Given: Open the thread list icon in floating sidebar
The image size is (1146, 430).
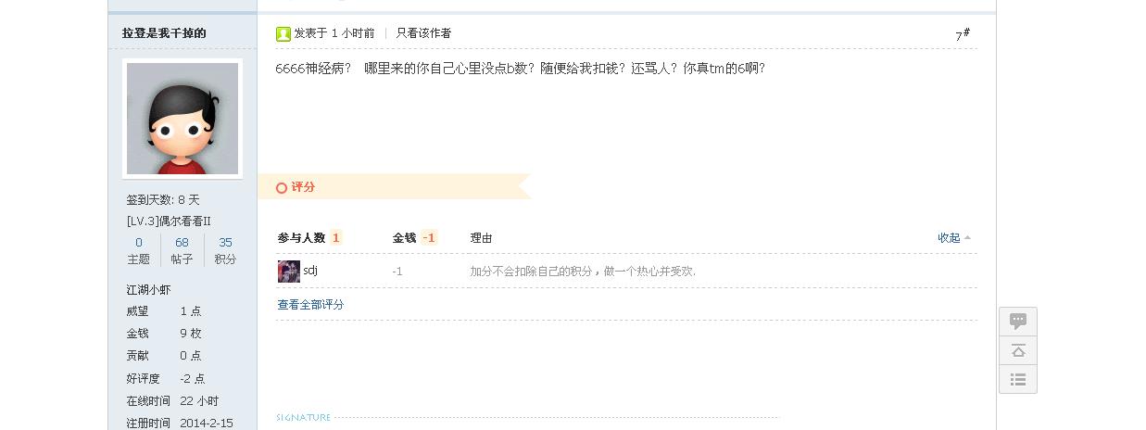Looking at the screenshot, I should 1017,379.
